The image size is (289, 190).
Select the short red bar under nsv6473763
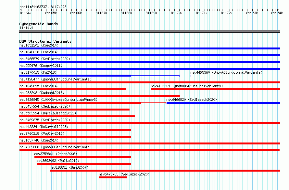click(113, 177)
